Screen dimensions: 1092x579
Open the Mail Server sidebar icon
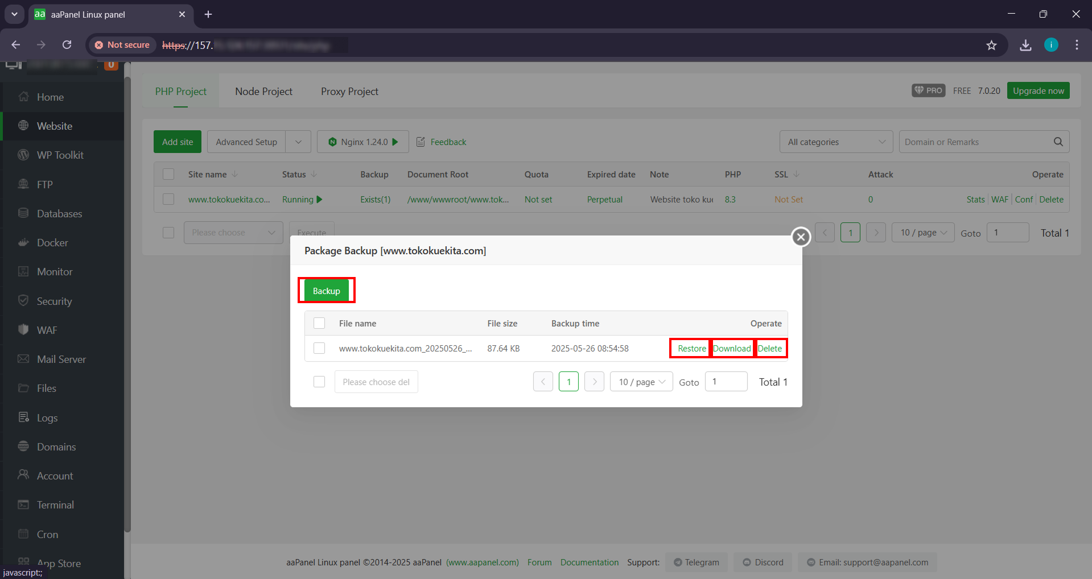pyautogui.click(x=23, y=359)
